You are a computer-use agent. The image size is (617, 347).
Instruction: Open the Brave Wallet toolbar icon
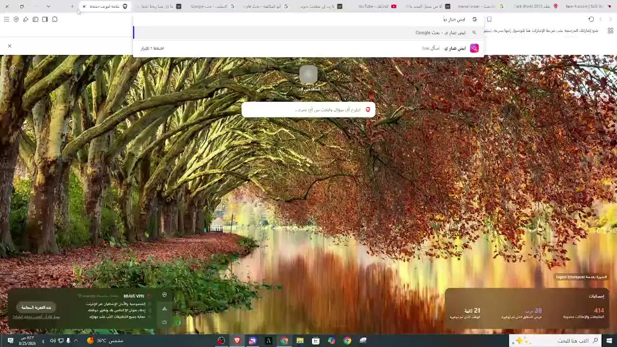(35, 19)
